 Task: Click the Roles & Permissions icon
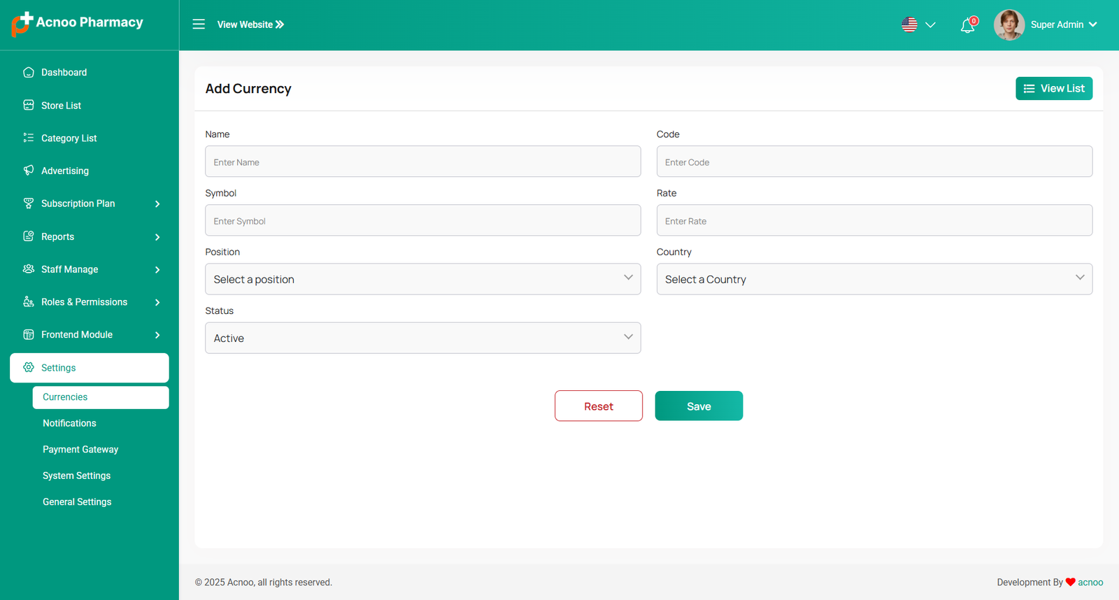pos(29,301)
